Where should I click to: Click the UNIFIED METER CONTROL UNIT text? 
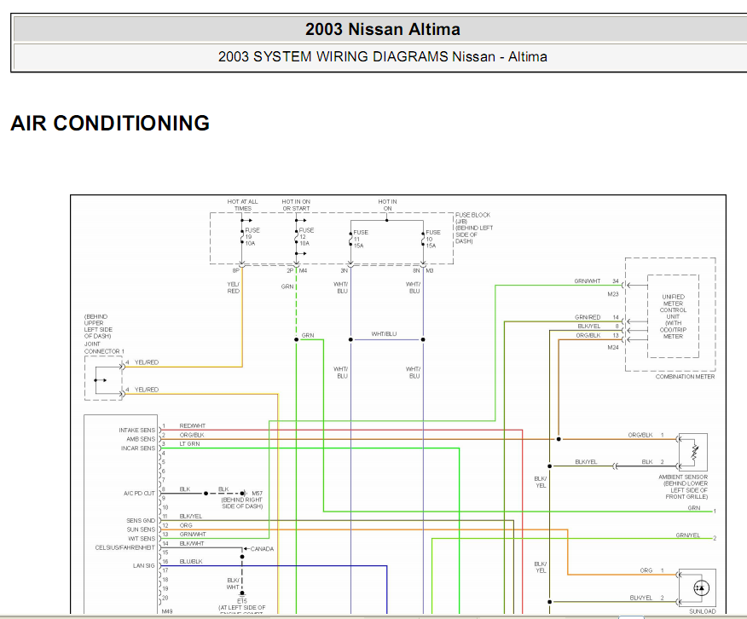[673, 316]
